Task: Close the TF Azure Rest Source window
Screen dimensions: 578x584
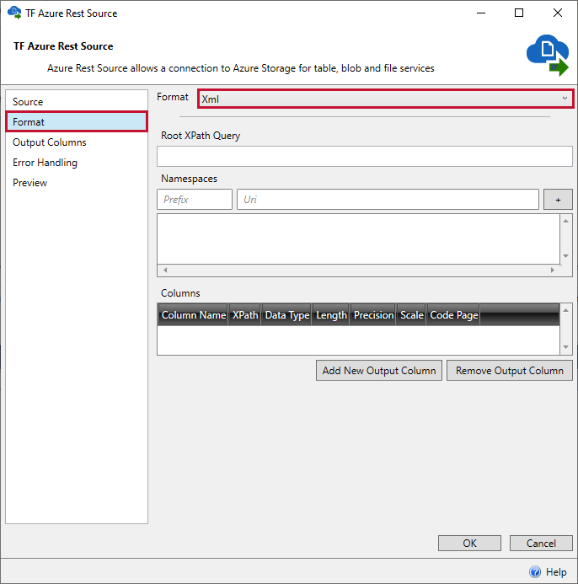Action: coord(558,13)
